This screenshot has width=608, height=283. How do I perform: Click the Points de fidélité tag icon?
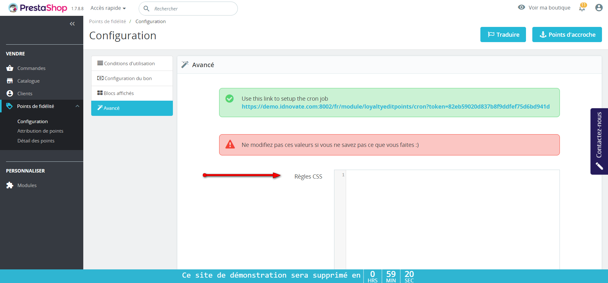(9, 106)
